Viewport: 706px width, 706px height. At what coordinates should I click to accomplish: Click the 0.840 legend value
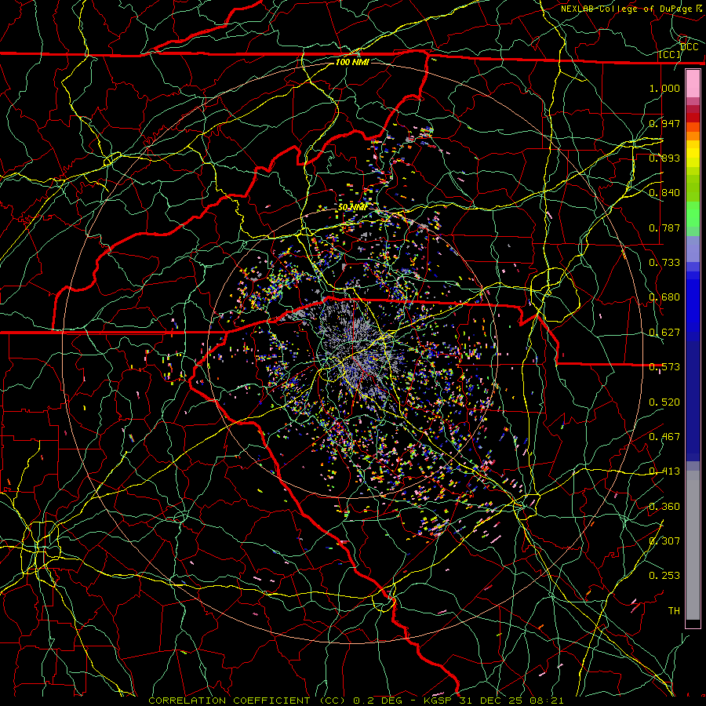pos(664,193)
